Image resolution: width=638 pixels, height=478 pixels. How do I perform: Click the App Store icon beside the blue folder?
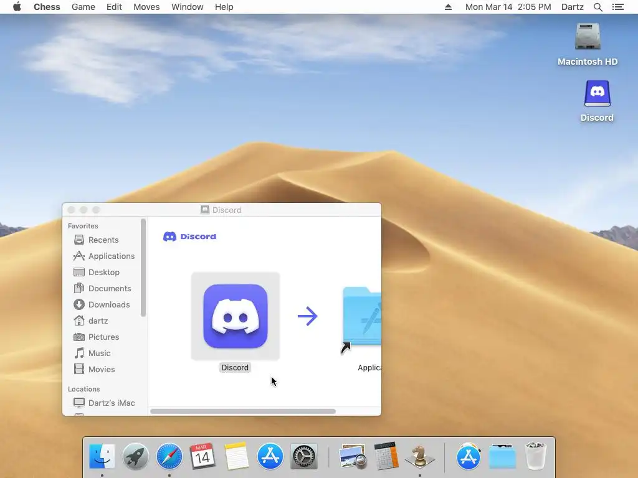click(x=469, y=456)
